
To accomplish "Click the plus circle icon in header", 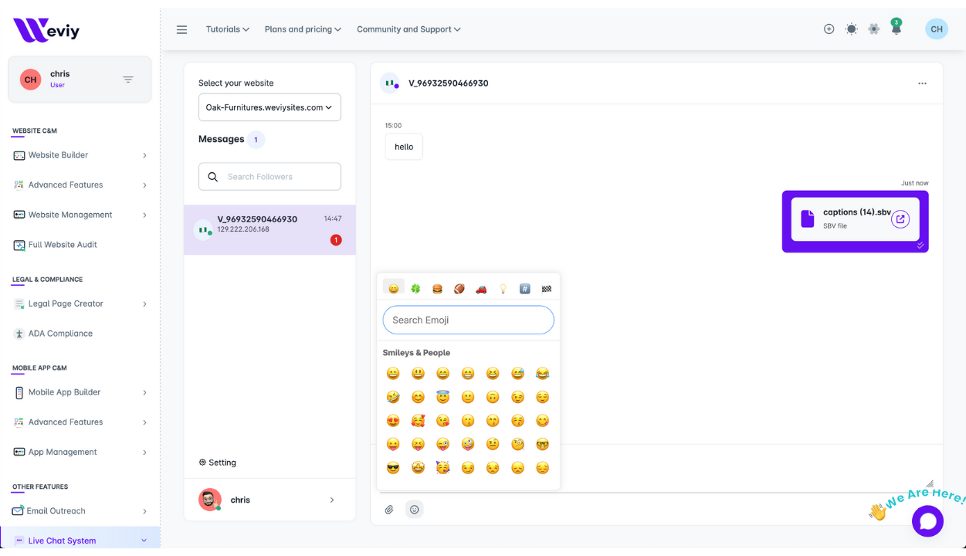I will (x=829, y=29).
